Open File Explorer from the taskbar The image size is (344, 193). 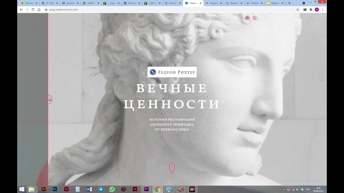click(x=32, y=189)
